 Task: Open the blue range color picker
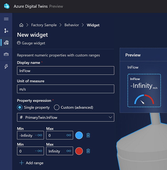79,135
